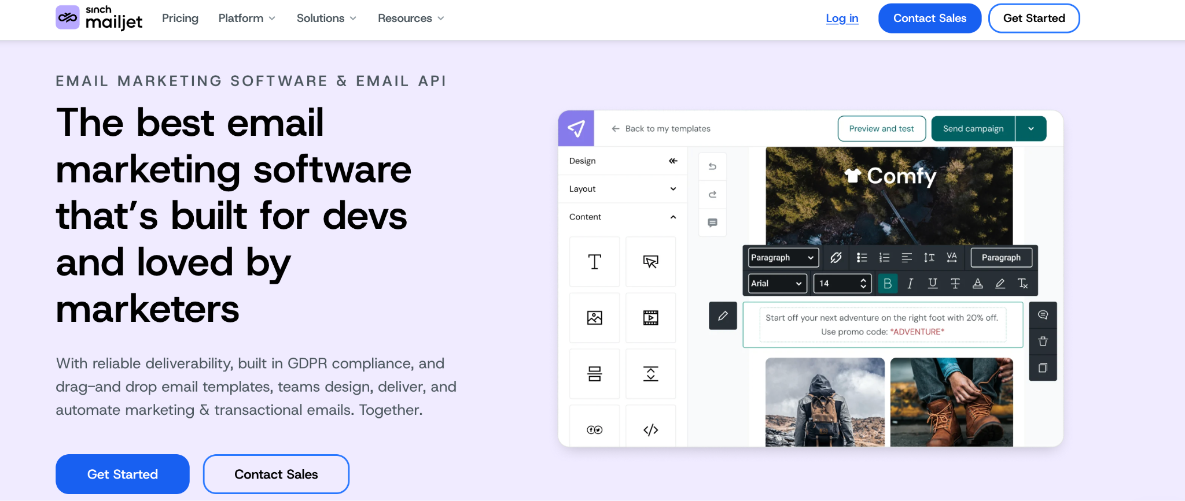Viewport: 1185px width, 501px height.
Task: Click the Undo arrow
Action: pos(713,166)
